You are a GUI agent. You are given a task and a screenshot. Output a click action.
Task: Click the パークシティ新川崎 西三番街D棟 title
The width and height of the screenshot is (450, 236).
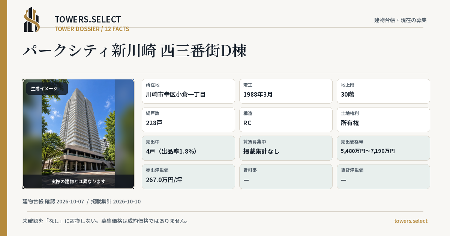tap(135, 51)
